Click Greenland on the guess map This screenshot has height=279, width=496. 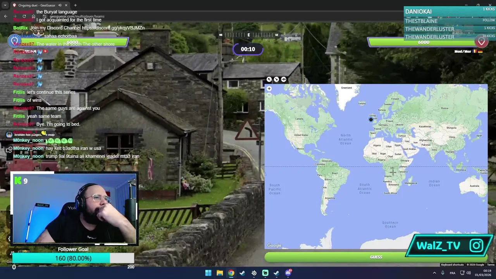pos(346,88)
